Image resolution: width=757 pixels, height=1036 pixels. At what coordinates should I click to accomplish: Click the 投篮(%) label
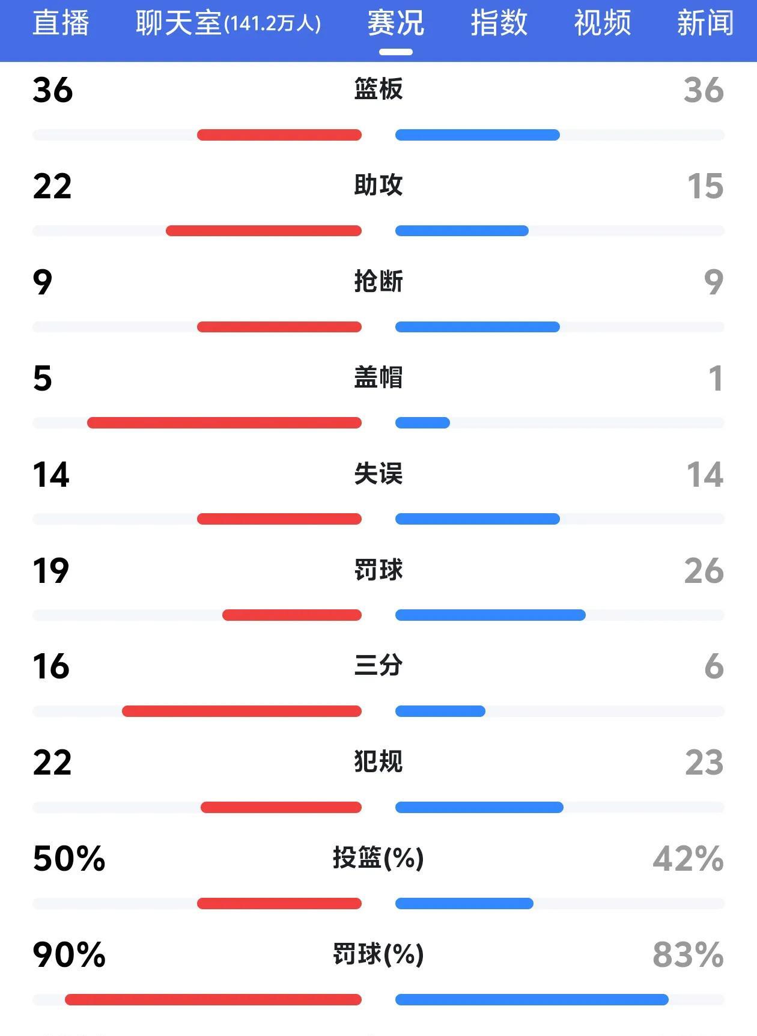click(378, 858)
